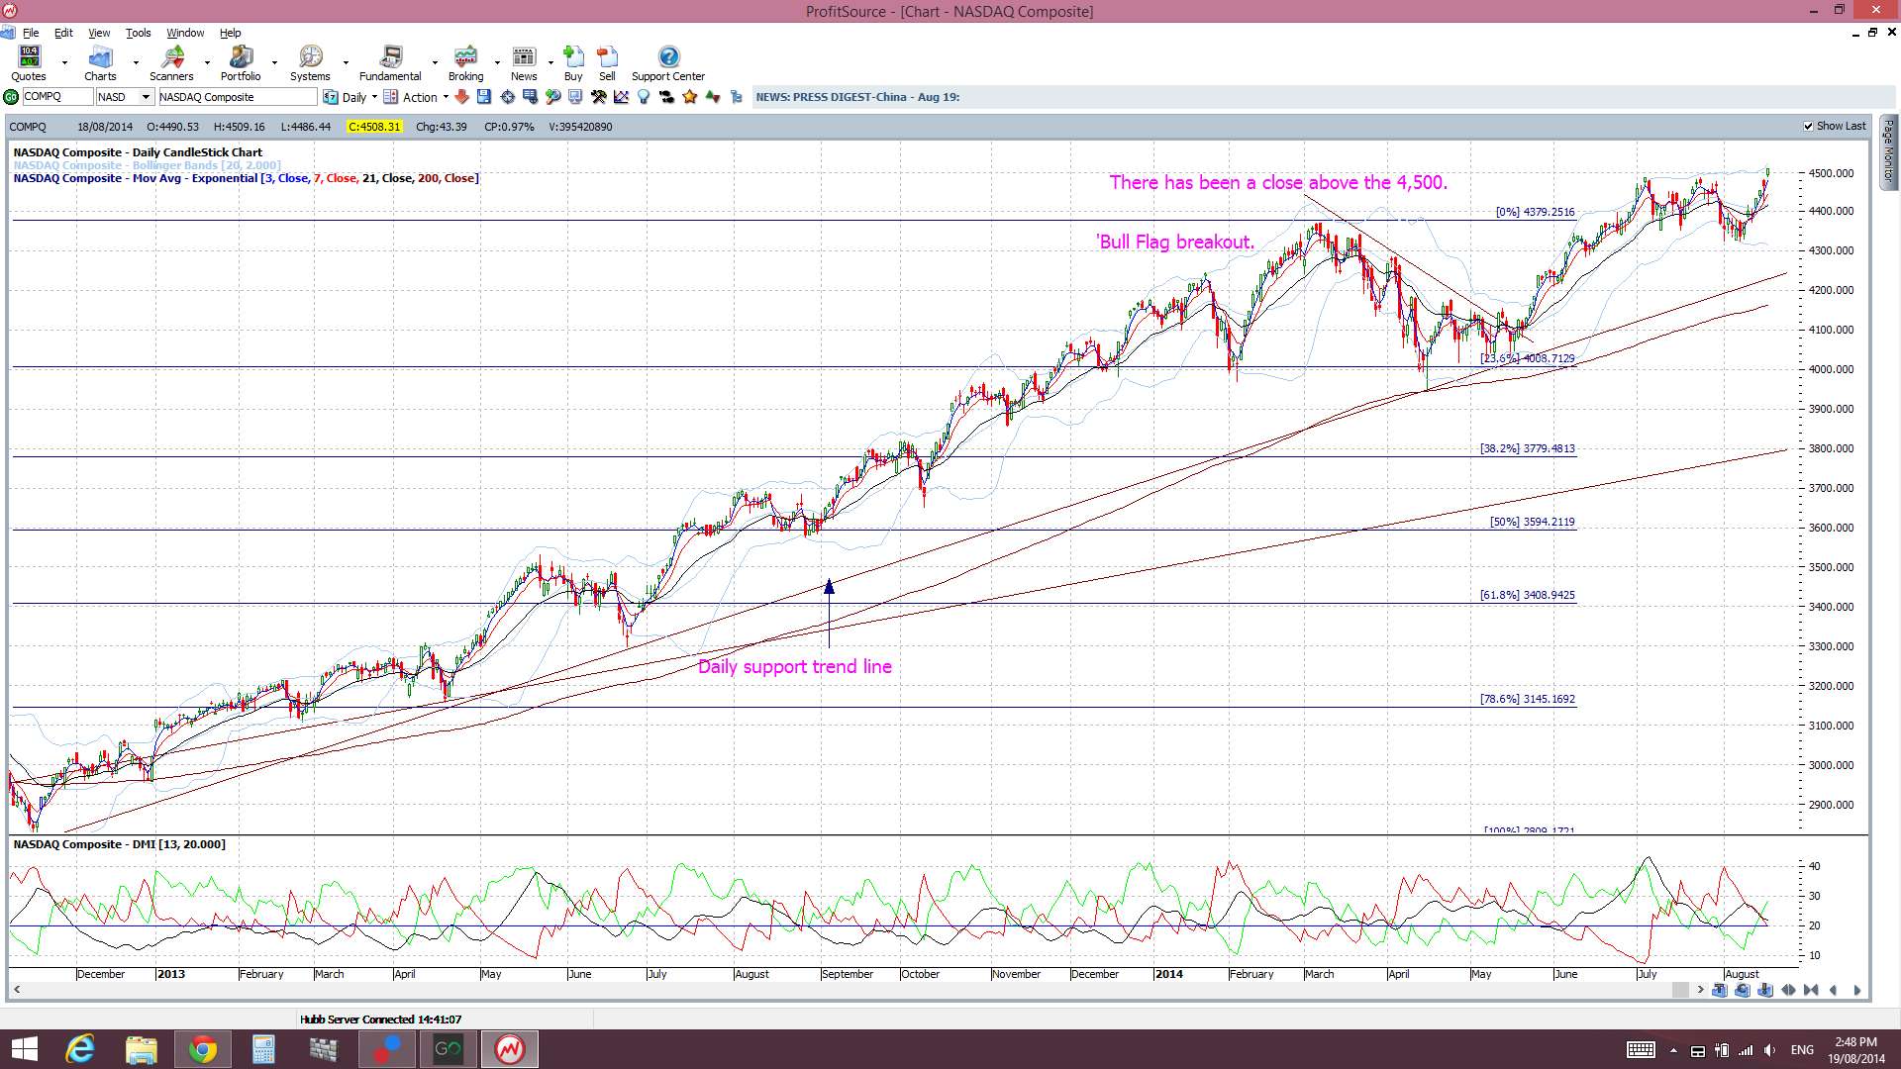Open File Explorer from the taskbar
Screen dimensions: 1901x1069
pyautogui.click(x=142, y=1049)
